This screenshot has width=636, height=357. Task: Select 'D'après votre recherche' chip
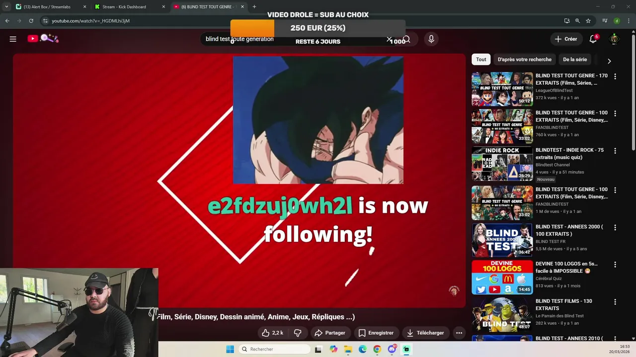click(524, 59)
